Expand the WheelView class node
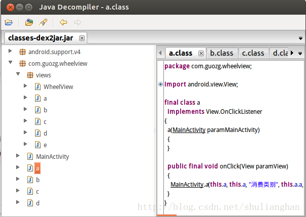Screen dimensions: 306x217 pos(25,86)
